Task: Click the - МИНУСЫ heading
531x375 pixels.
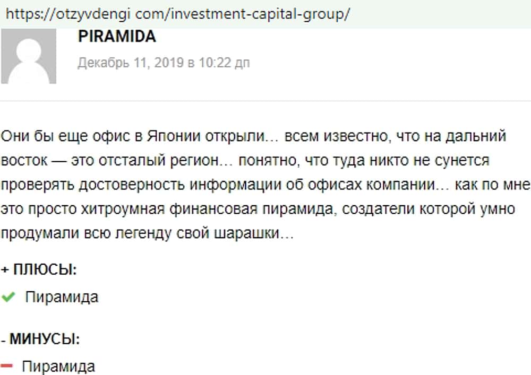Action: [x=40, y=339]
